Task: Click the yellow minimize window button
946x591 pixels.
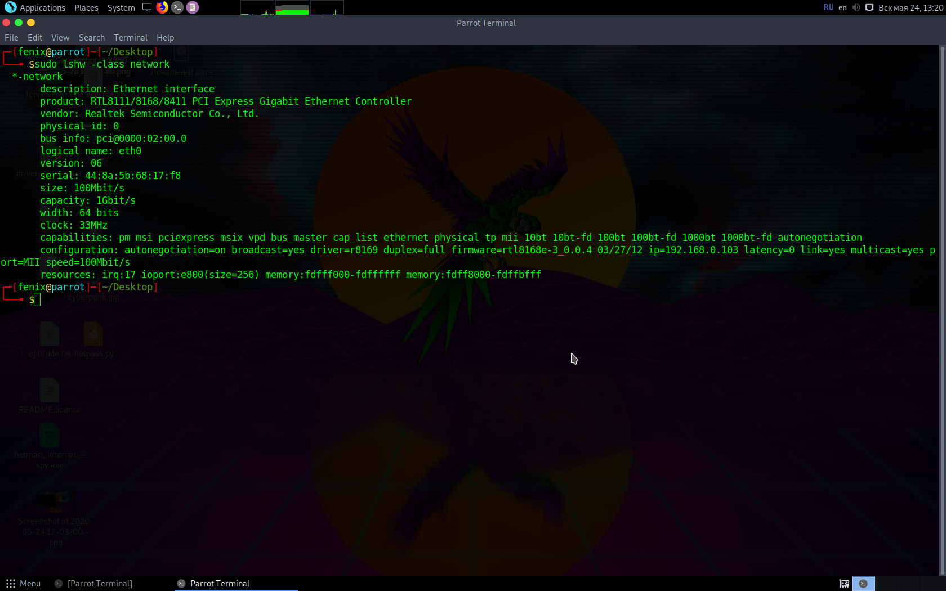Action: (x=31, y=23)
